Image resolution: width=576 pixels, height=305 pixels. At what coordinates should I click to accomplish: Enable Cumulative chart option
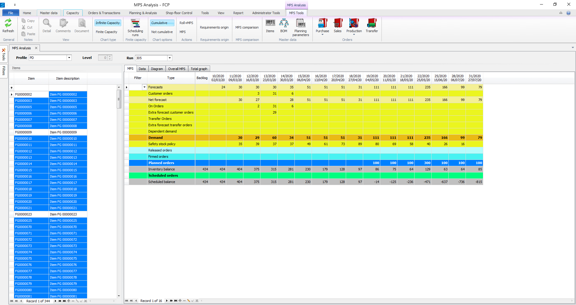point(162,23)
